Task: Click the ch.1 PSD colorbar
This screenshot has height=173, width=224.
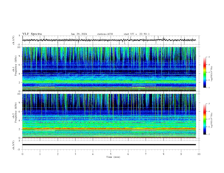Action: click(205, 72)
